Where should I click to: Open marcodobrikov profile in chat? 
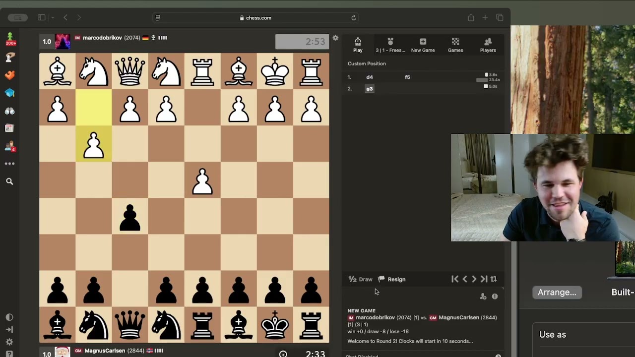coord(375,318)
